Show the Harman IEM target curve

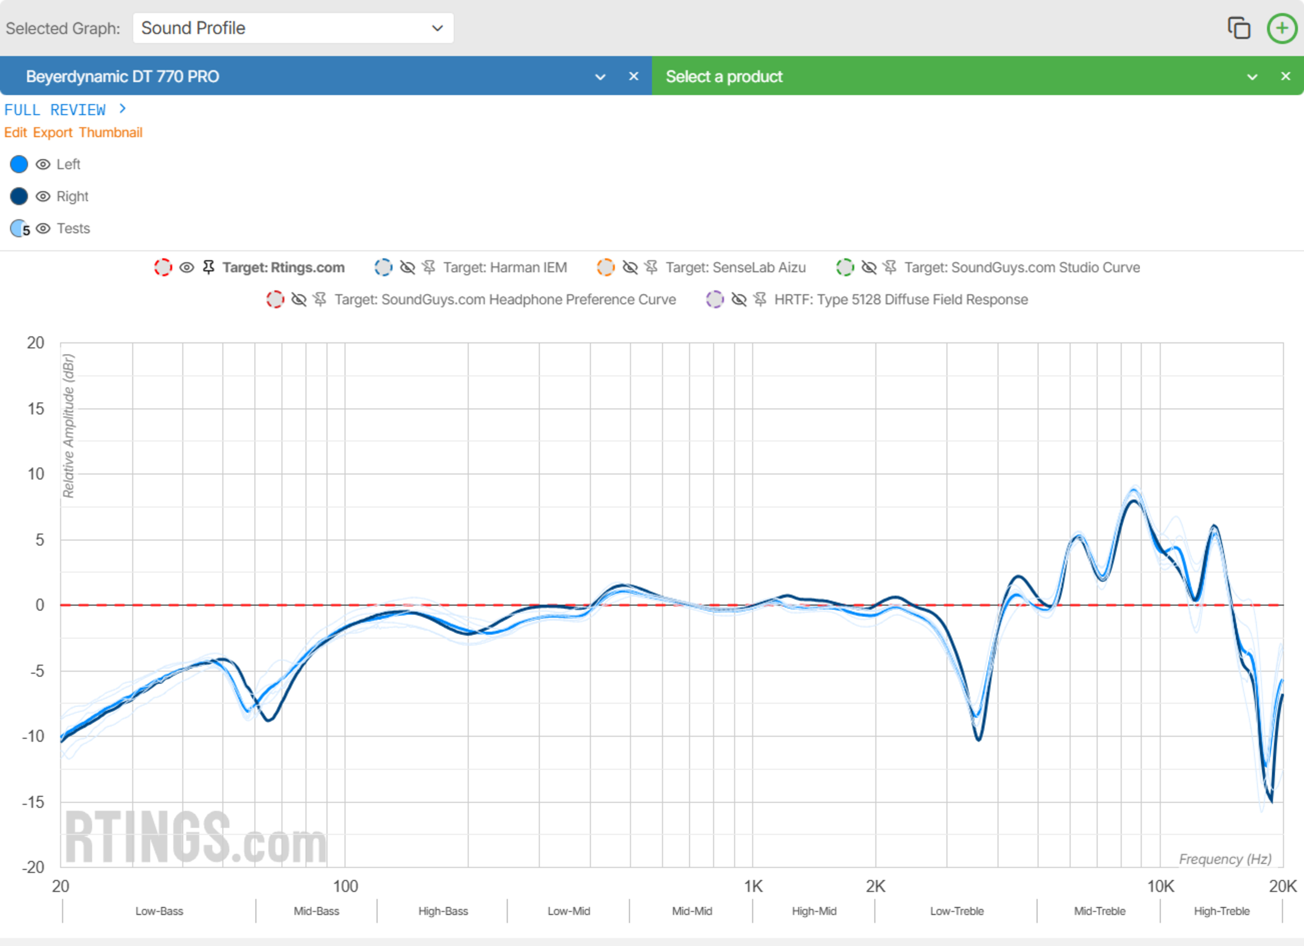(x=407, y=267)
